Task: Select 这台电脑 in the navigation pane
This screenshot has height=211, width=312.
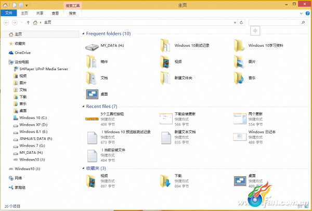Action: pos(19,62)
